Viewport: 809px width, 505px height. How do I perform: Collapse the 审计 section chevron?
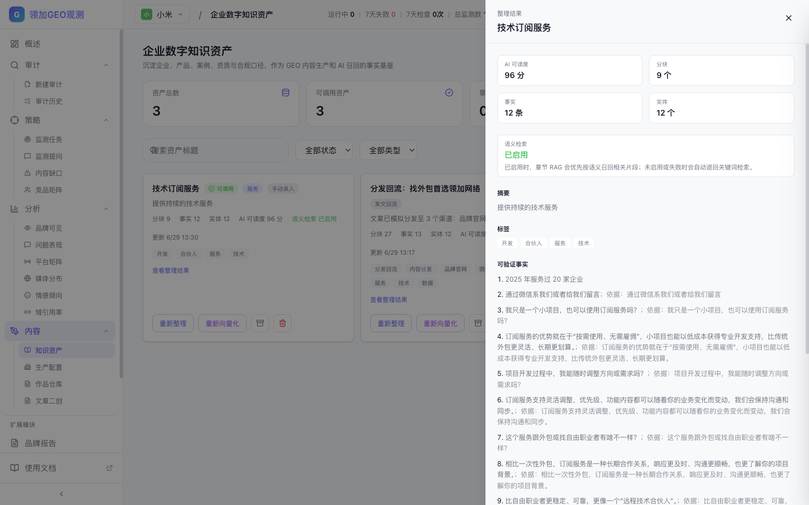106,65
